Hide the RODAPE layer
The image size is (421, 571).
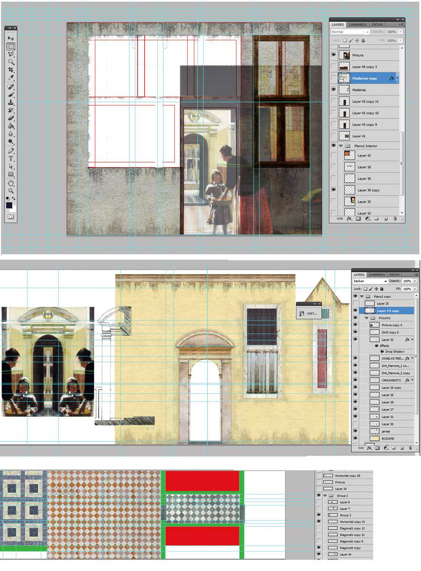(355, 438)
